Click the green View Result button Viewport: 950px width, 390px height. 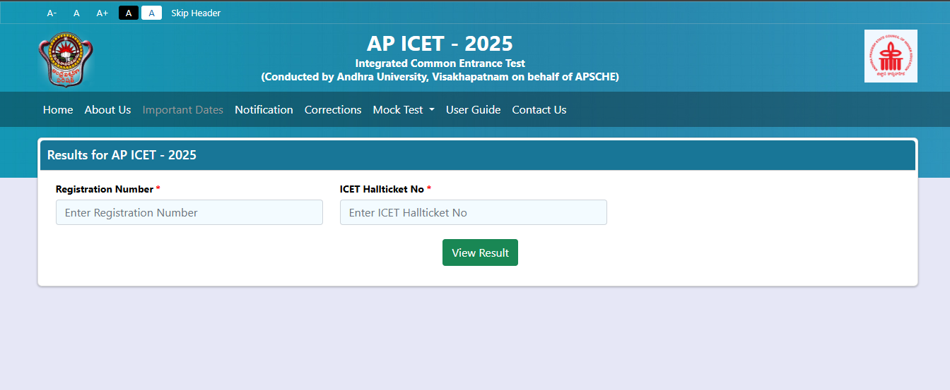coord(480,252)
